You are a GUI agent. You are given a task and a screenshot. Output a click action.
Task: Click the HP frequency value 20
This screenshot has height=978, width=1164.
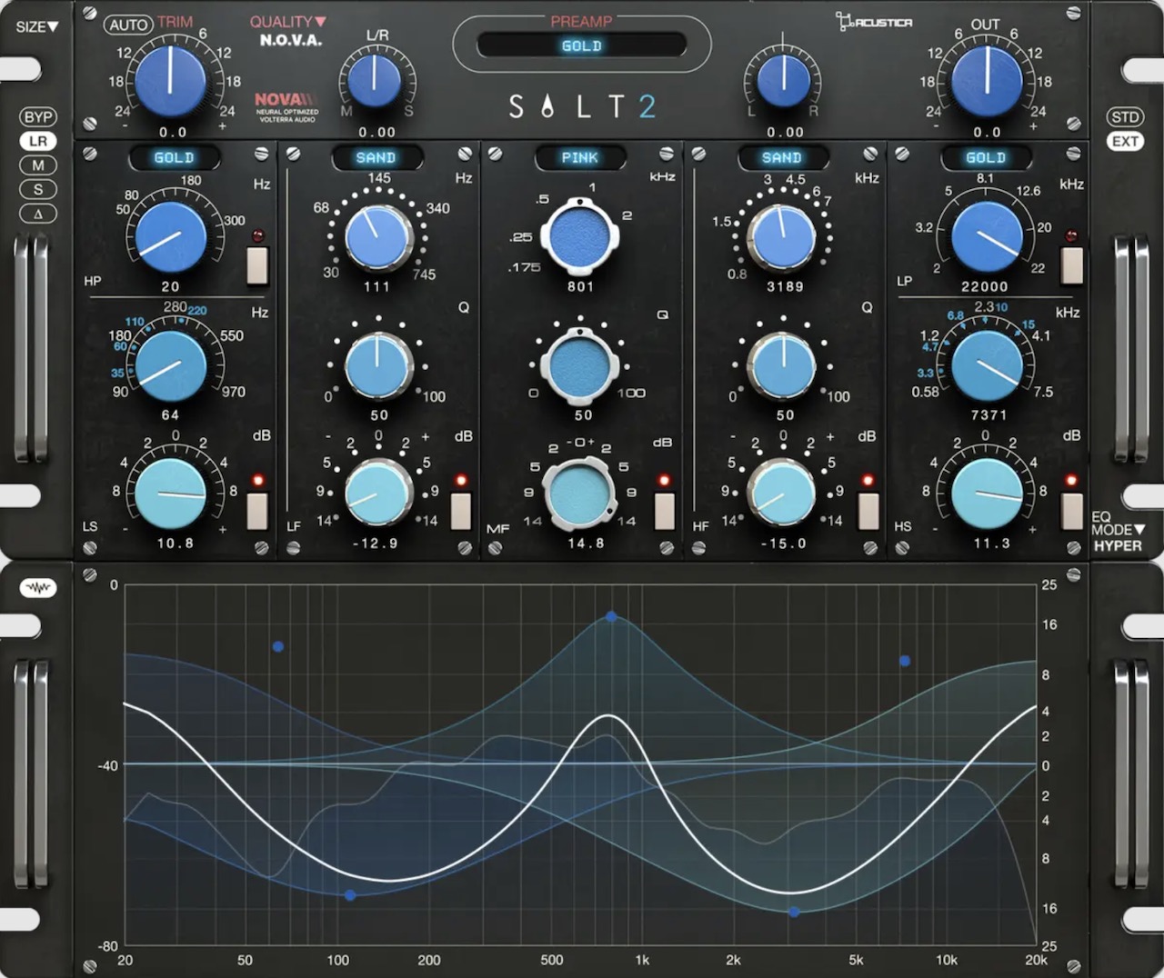[171, 286]
